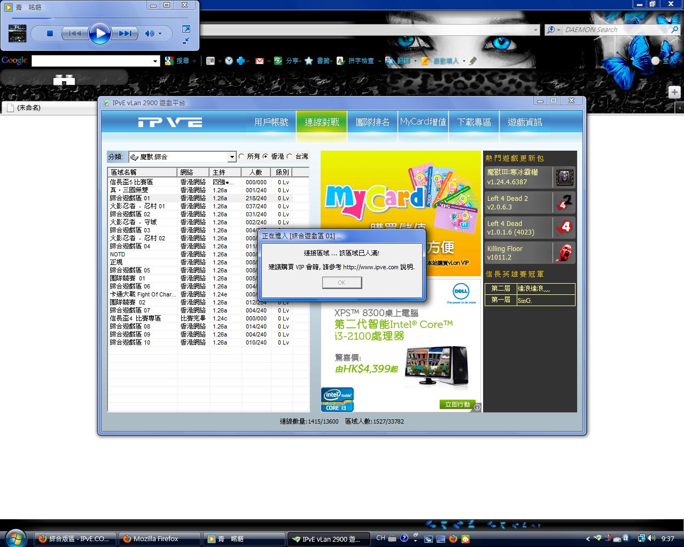Click the 魔獸III:寒冰霸權 game update icon
Viewport: 684px width, 547px height.
coord(564,177)
